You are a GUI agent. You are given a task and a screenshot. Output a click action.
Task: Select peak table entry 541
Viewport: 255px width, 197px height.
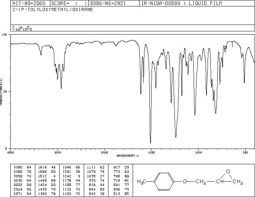tap(117, 185)
